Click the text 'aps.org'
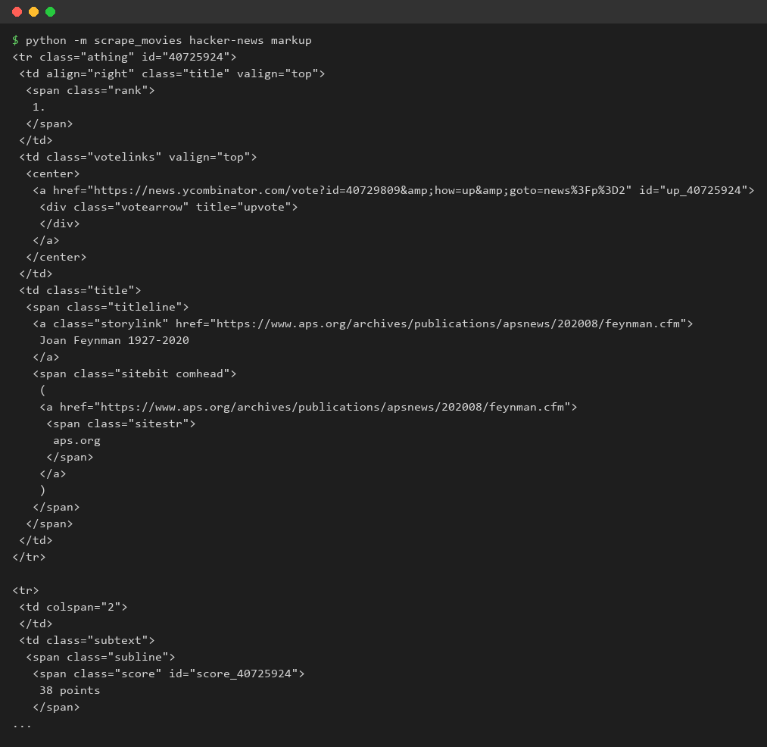This screenshot has width=767, height=747. pyautogui.click(x=76, y=439)
